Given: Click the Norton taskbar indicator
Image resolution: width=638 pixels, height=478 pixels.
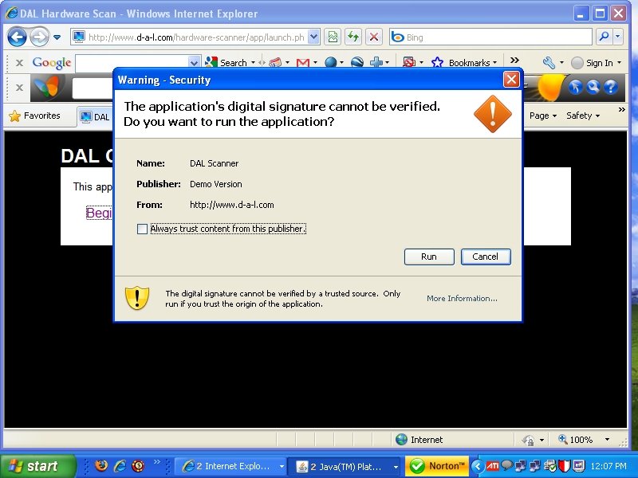Looking at the screenshot, I should pyautogui.click(x=437, y=466).
